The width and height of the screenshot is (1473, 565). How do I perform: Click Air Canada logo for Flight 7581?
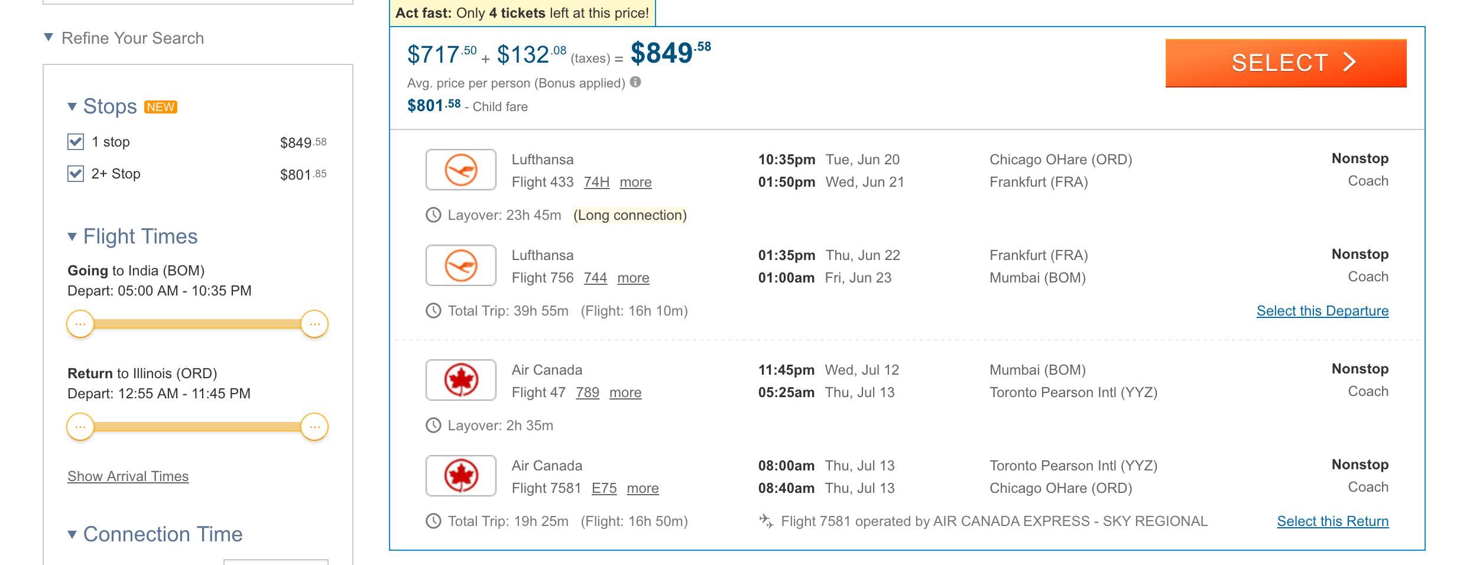click(x=461, y=476)
